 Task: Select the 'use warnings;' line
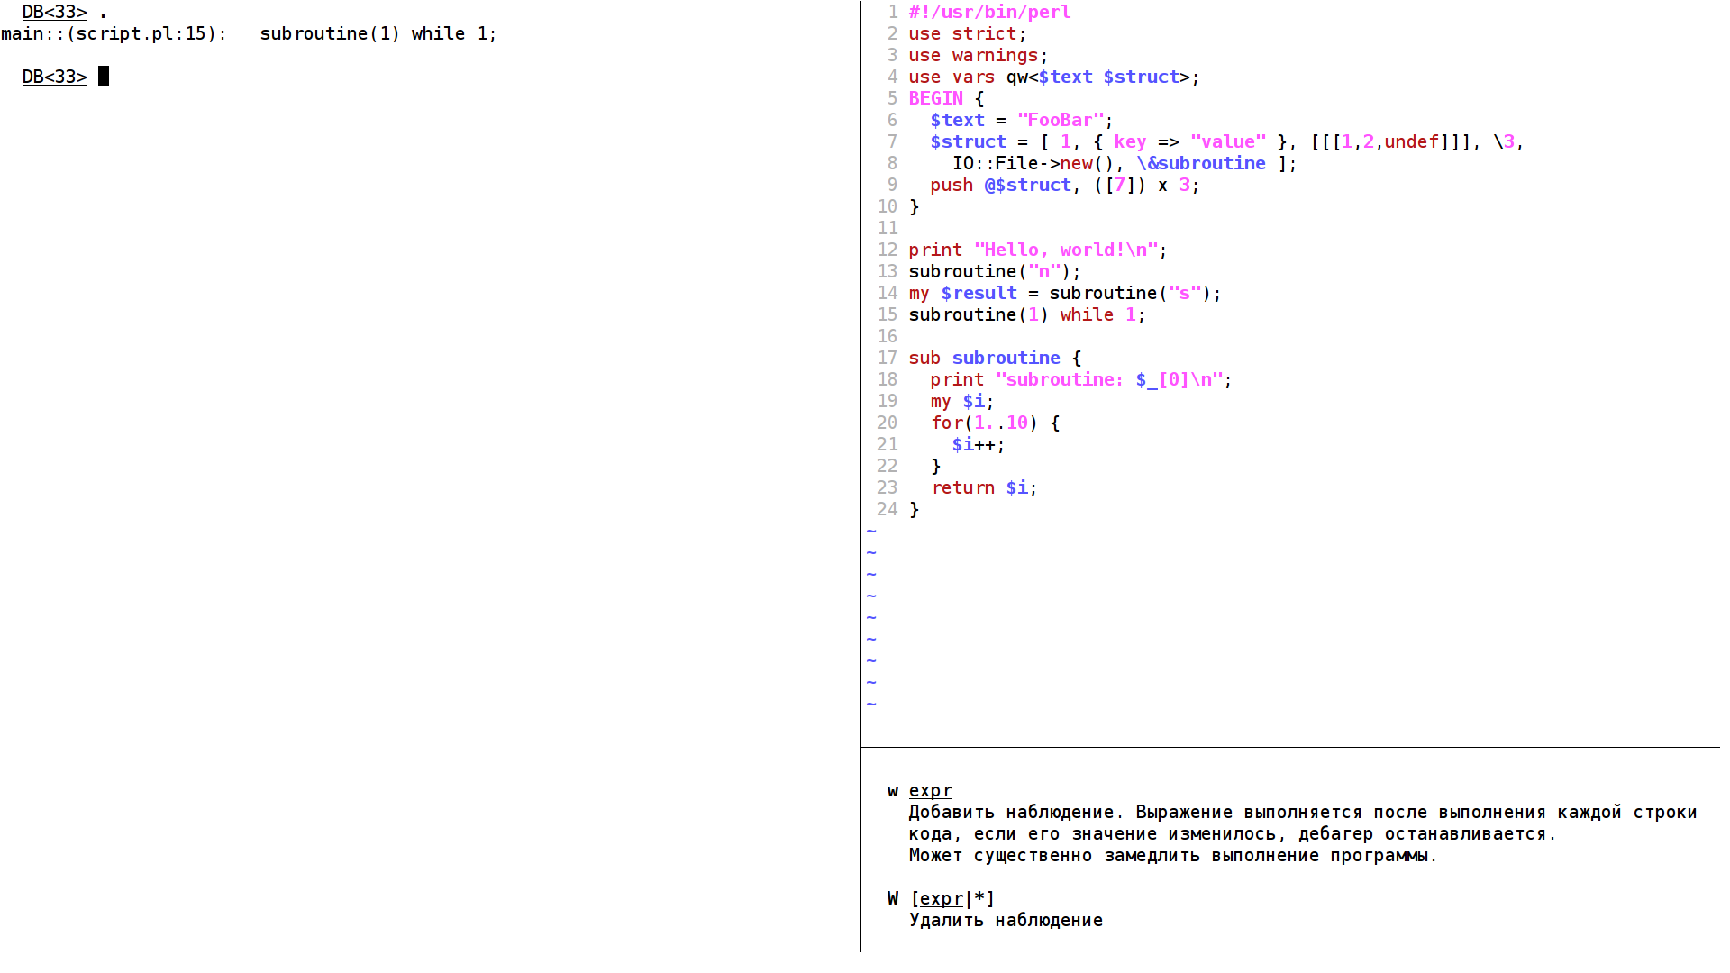coord(979,55)
